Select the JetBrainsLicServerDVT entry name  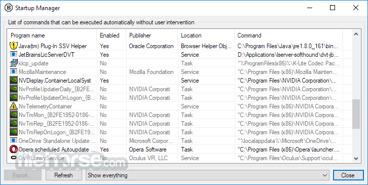[47, 55]
